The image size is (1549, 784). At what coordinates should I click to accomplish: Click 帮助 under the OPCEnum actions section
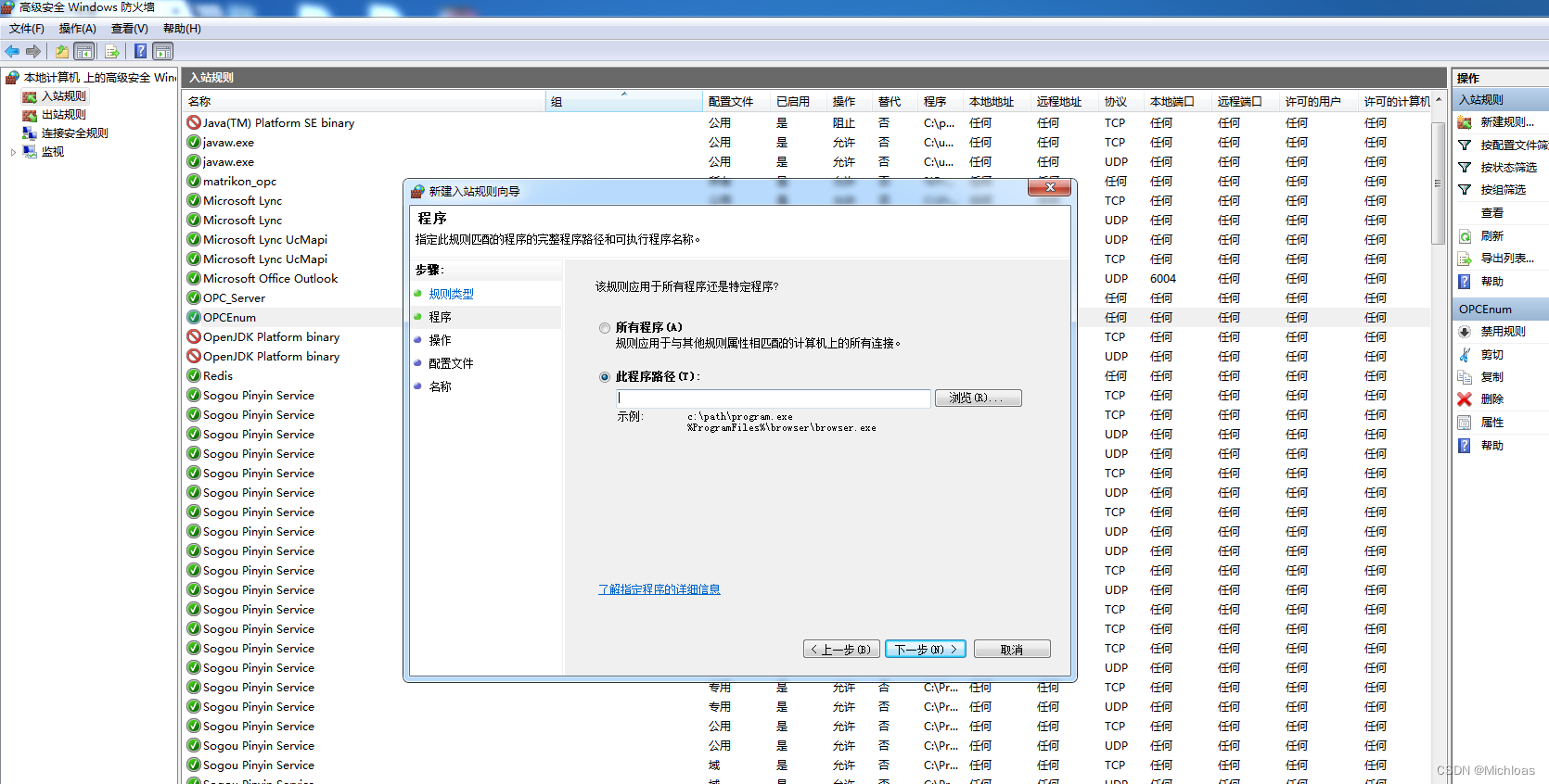coord(1491,446)
